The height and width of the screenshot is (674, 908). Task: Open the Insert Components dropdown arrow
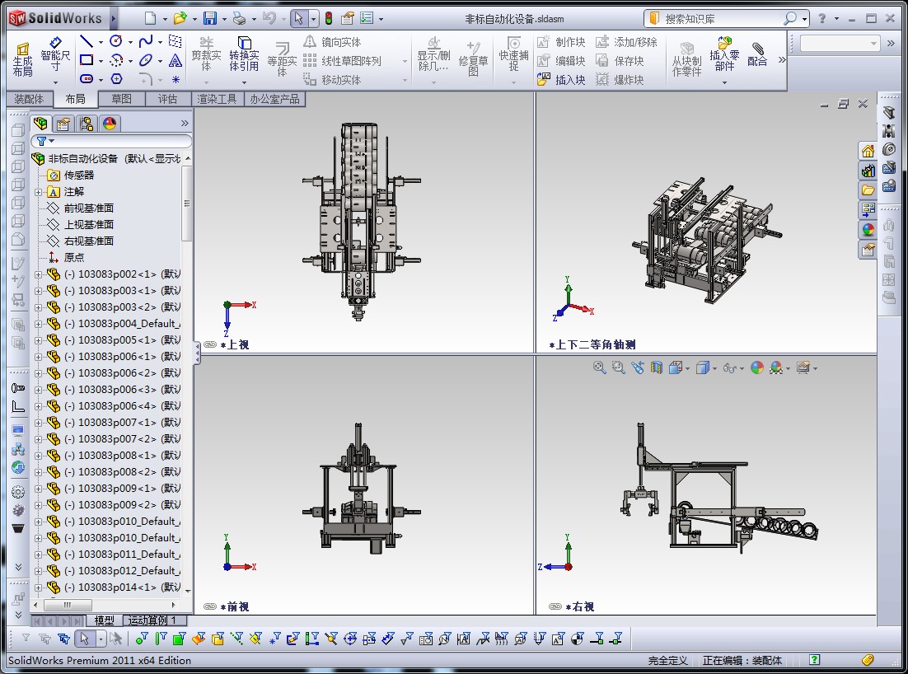coord(724,82)
